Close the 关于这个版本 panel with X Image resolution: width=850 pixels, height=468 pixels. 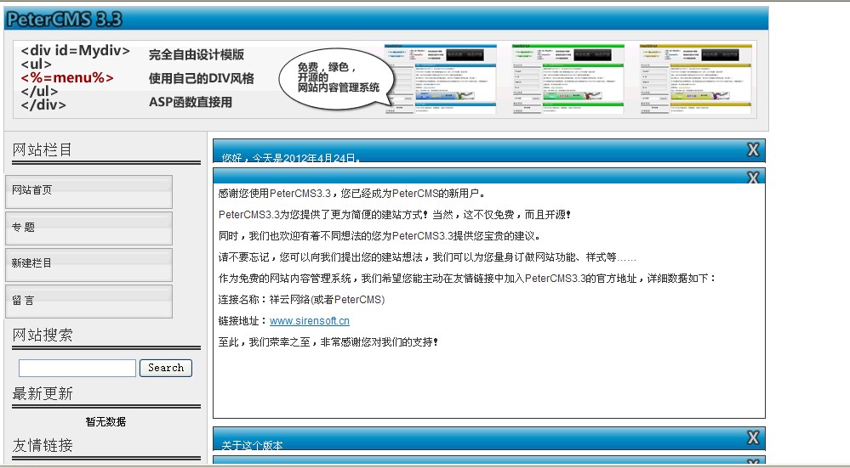753,437
